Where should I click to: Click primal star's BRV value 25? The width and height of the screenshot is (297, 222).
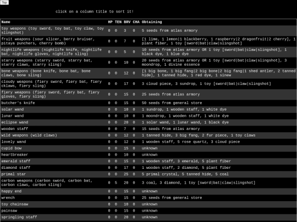(126, 174)
